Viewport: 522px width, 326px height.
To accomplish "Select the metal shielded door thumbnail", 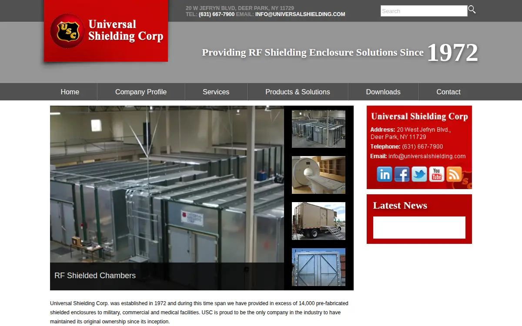I will tap(318, 267).
